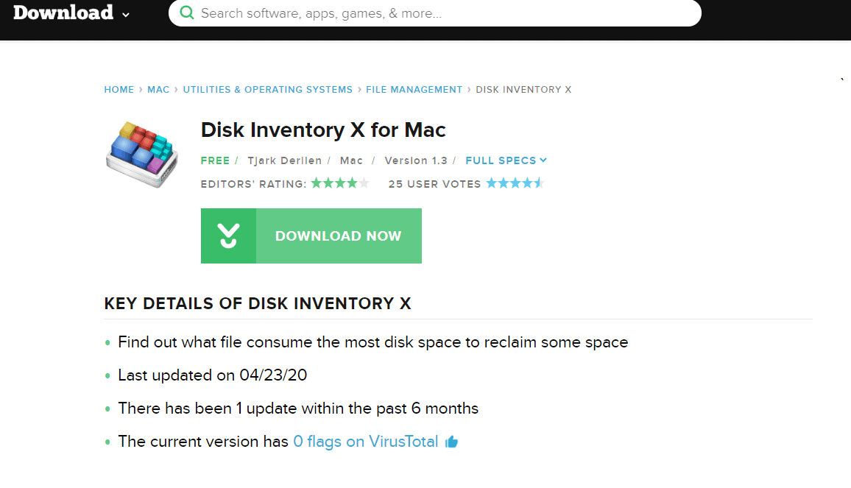Viewport: 851px width, 488px height.
Task: Click the magnifying glass search icon
Action: [x=187, y=13]
